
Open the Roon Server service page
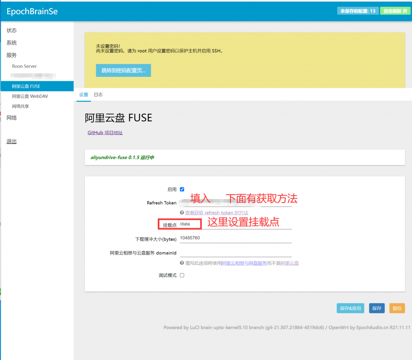click(x=24, y=66)
